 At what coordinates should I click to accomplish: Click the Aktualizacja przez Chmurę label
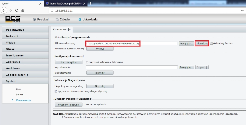click(69, 49)
